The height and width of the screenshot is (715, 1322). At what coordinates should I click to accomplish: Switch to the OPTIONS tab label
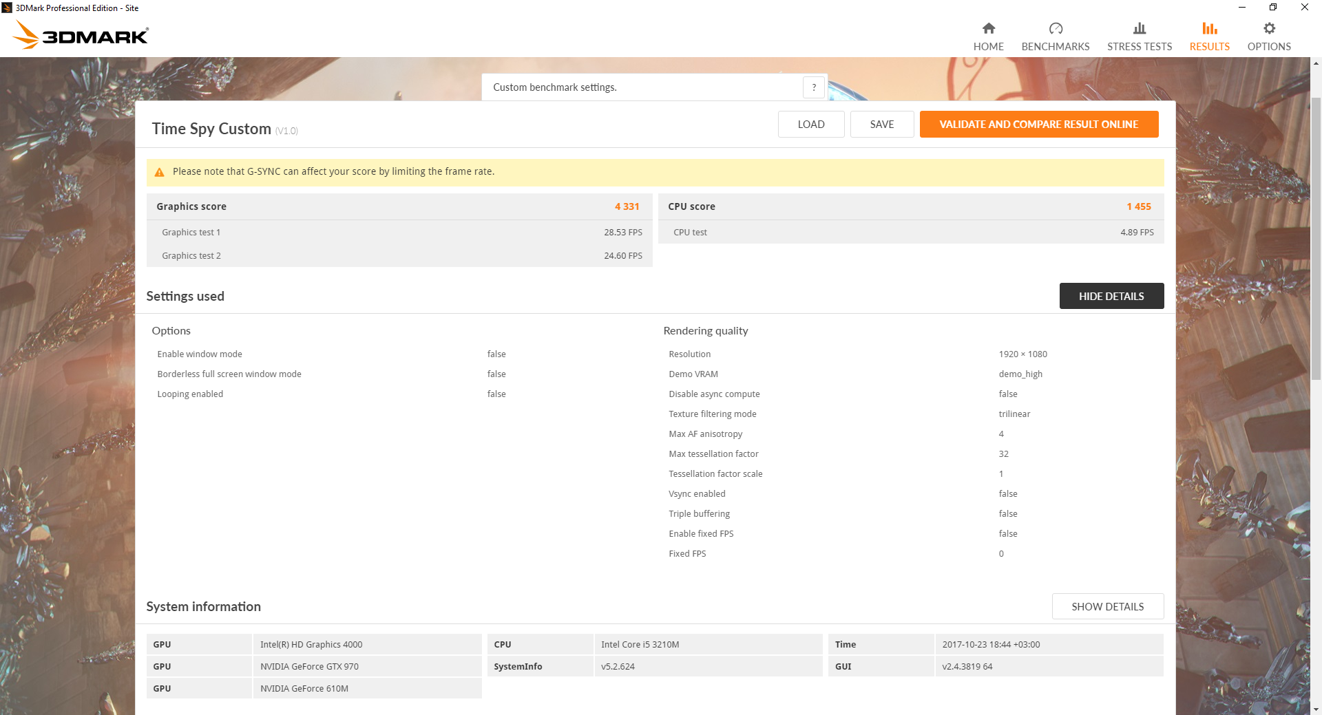pyautogui.click(x=1269, y=47)
